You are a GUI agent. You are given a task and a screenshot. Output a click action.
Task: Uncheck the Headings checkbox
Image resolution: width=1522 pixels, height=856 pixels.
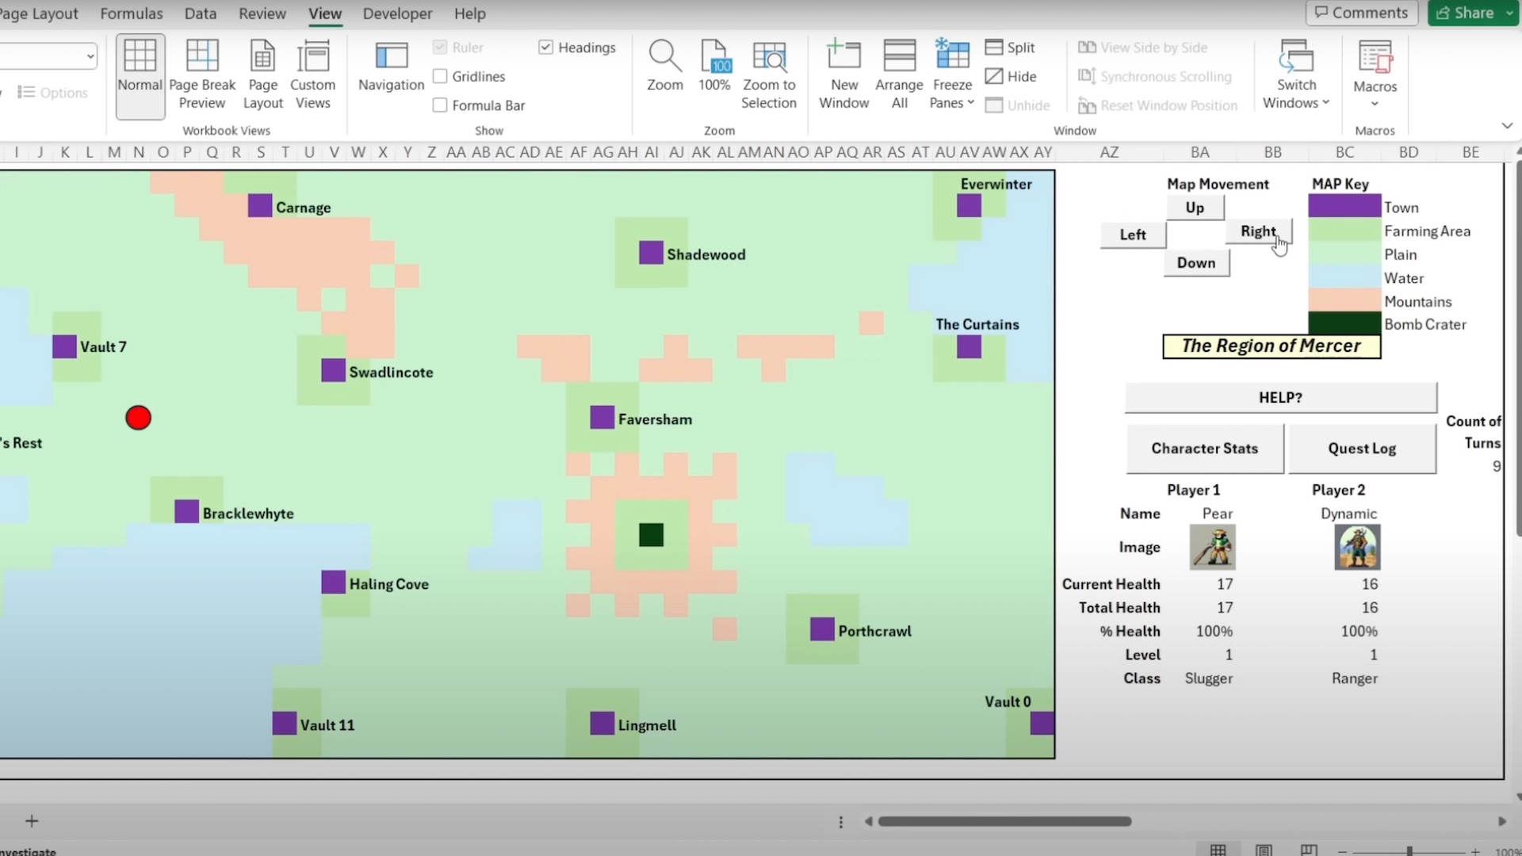pos(545,48)
